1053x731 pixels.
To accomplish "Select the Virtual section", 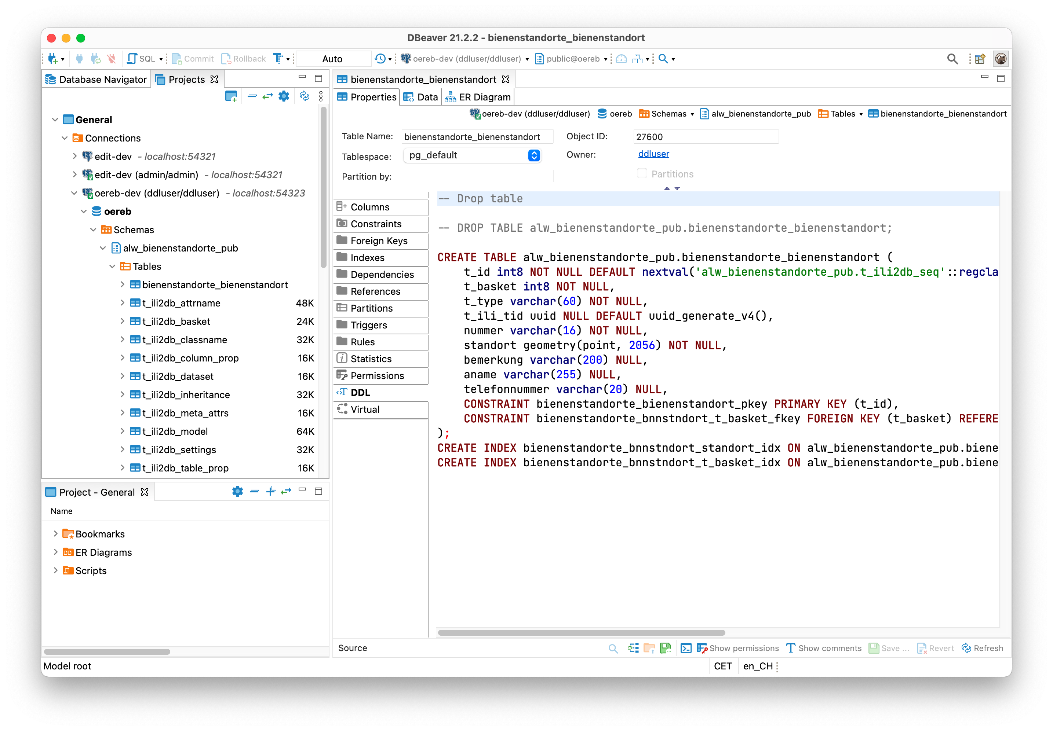I will 381,409.
